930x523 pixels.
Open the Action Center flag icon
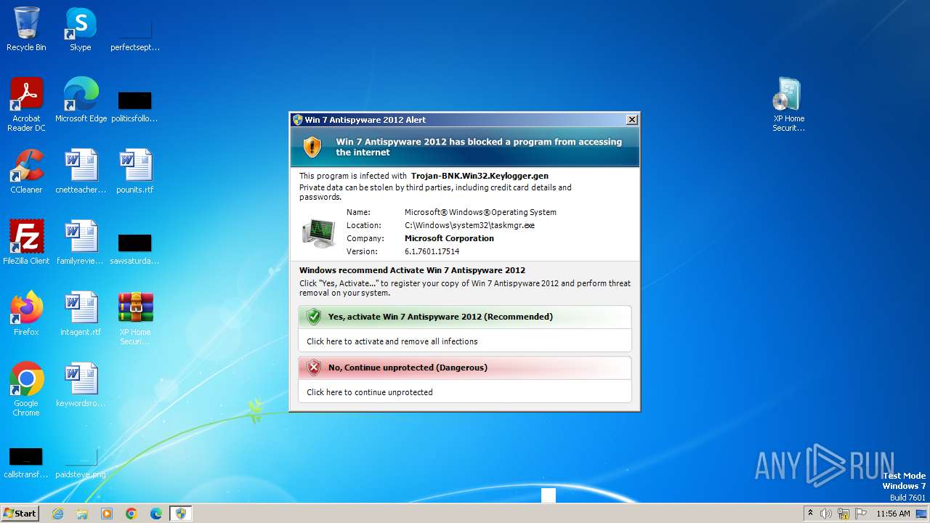[x=861, y=514]
